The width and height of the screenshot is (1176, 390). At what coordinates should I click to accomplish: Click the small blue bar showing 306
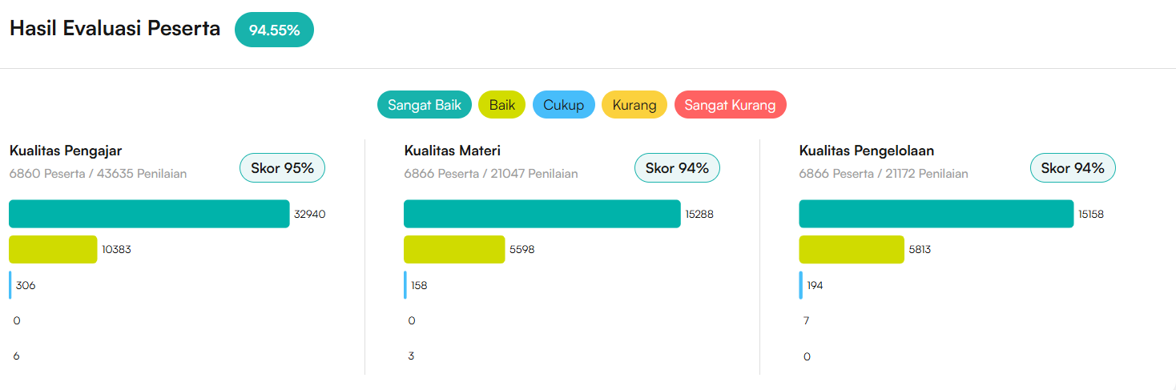[x=10, y=285]
